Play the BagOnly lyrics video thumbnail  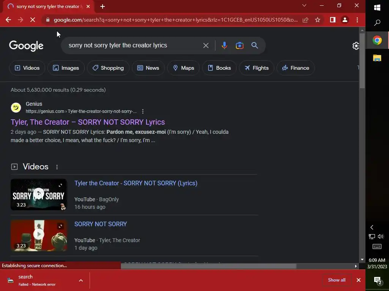[x=39, y=194]
